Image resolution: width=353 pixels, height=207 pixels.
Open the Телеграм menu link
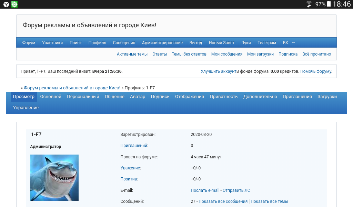[x=267, y=43]
